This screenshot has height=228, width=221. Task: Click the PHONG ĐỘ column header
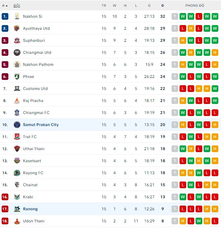195,6
